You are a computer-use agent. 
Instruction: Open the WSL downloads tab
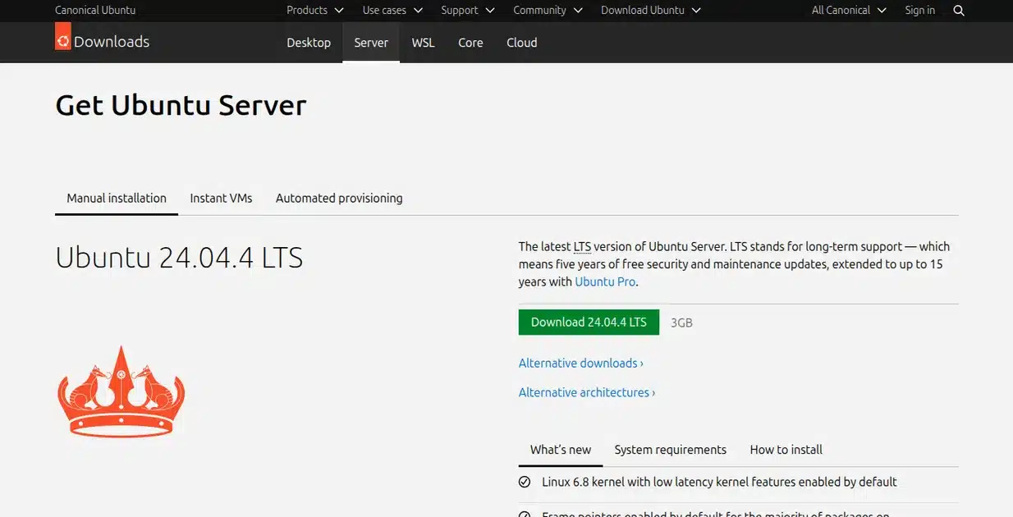(x=423, y=43)
